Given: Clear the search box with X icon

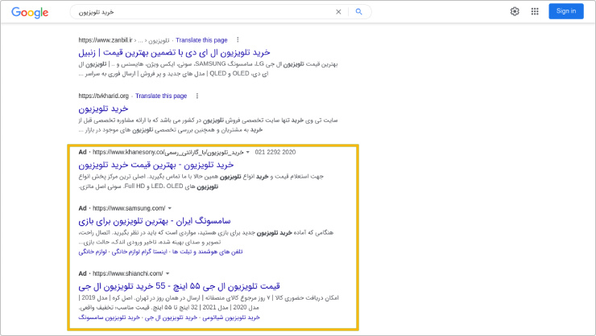Looking at the screenshot, I should tap(338, 12).
